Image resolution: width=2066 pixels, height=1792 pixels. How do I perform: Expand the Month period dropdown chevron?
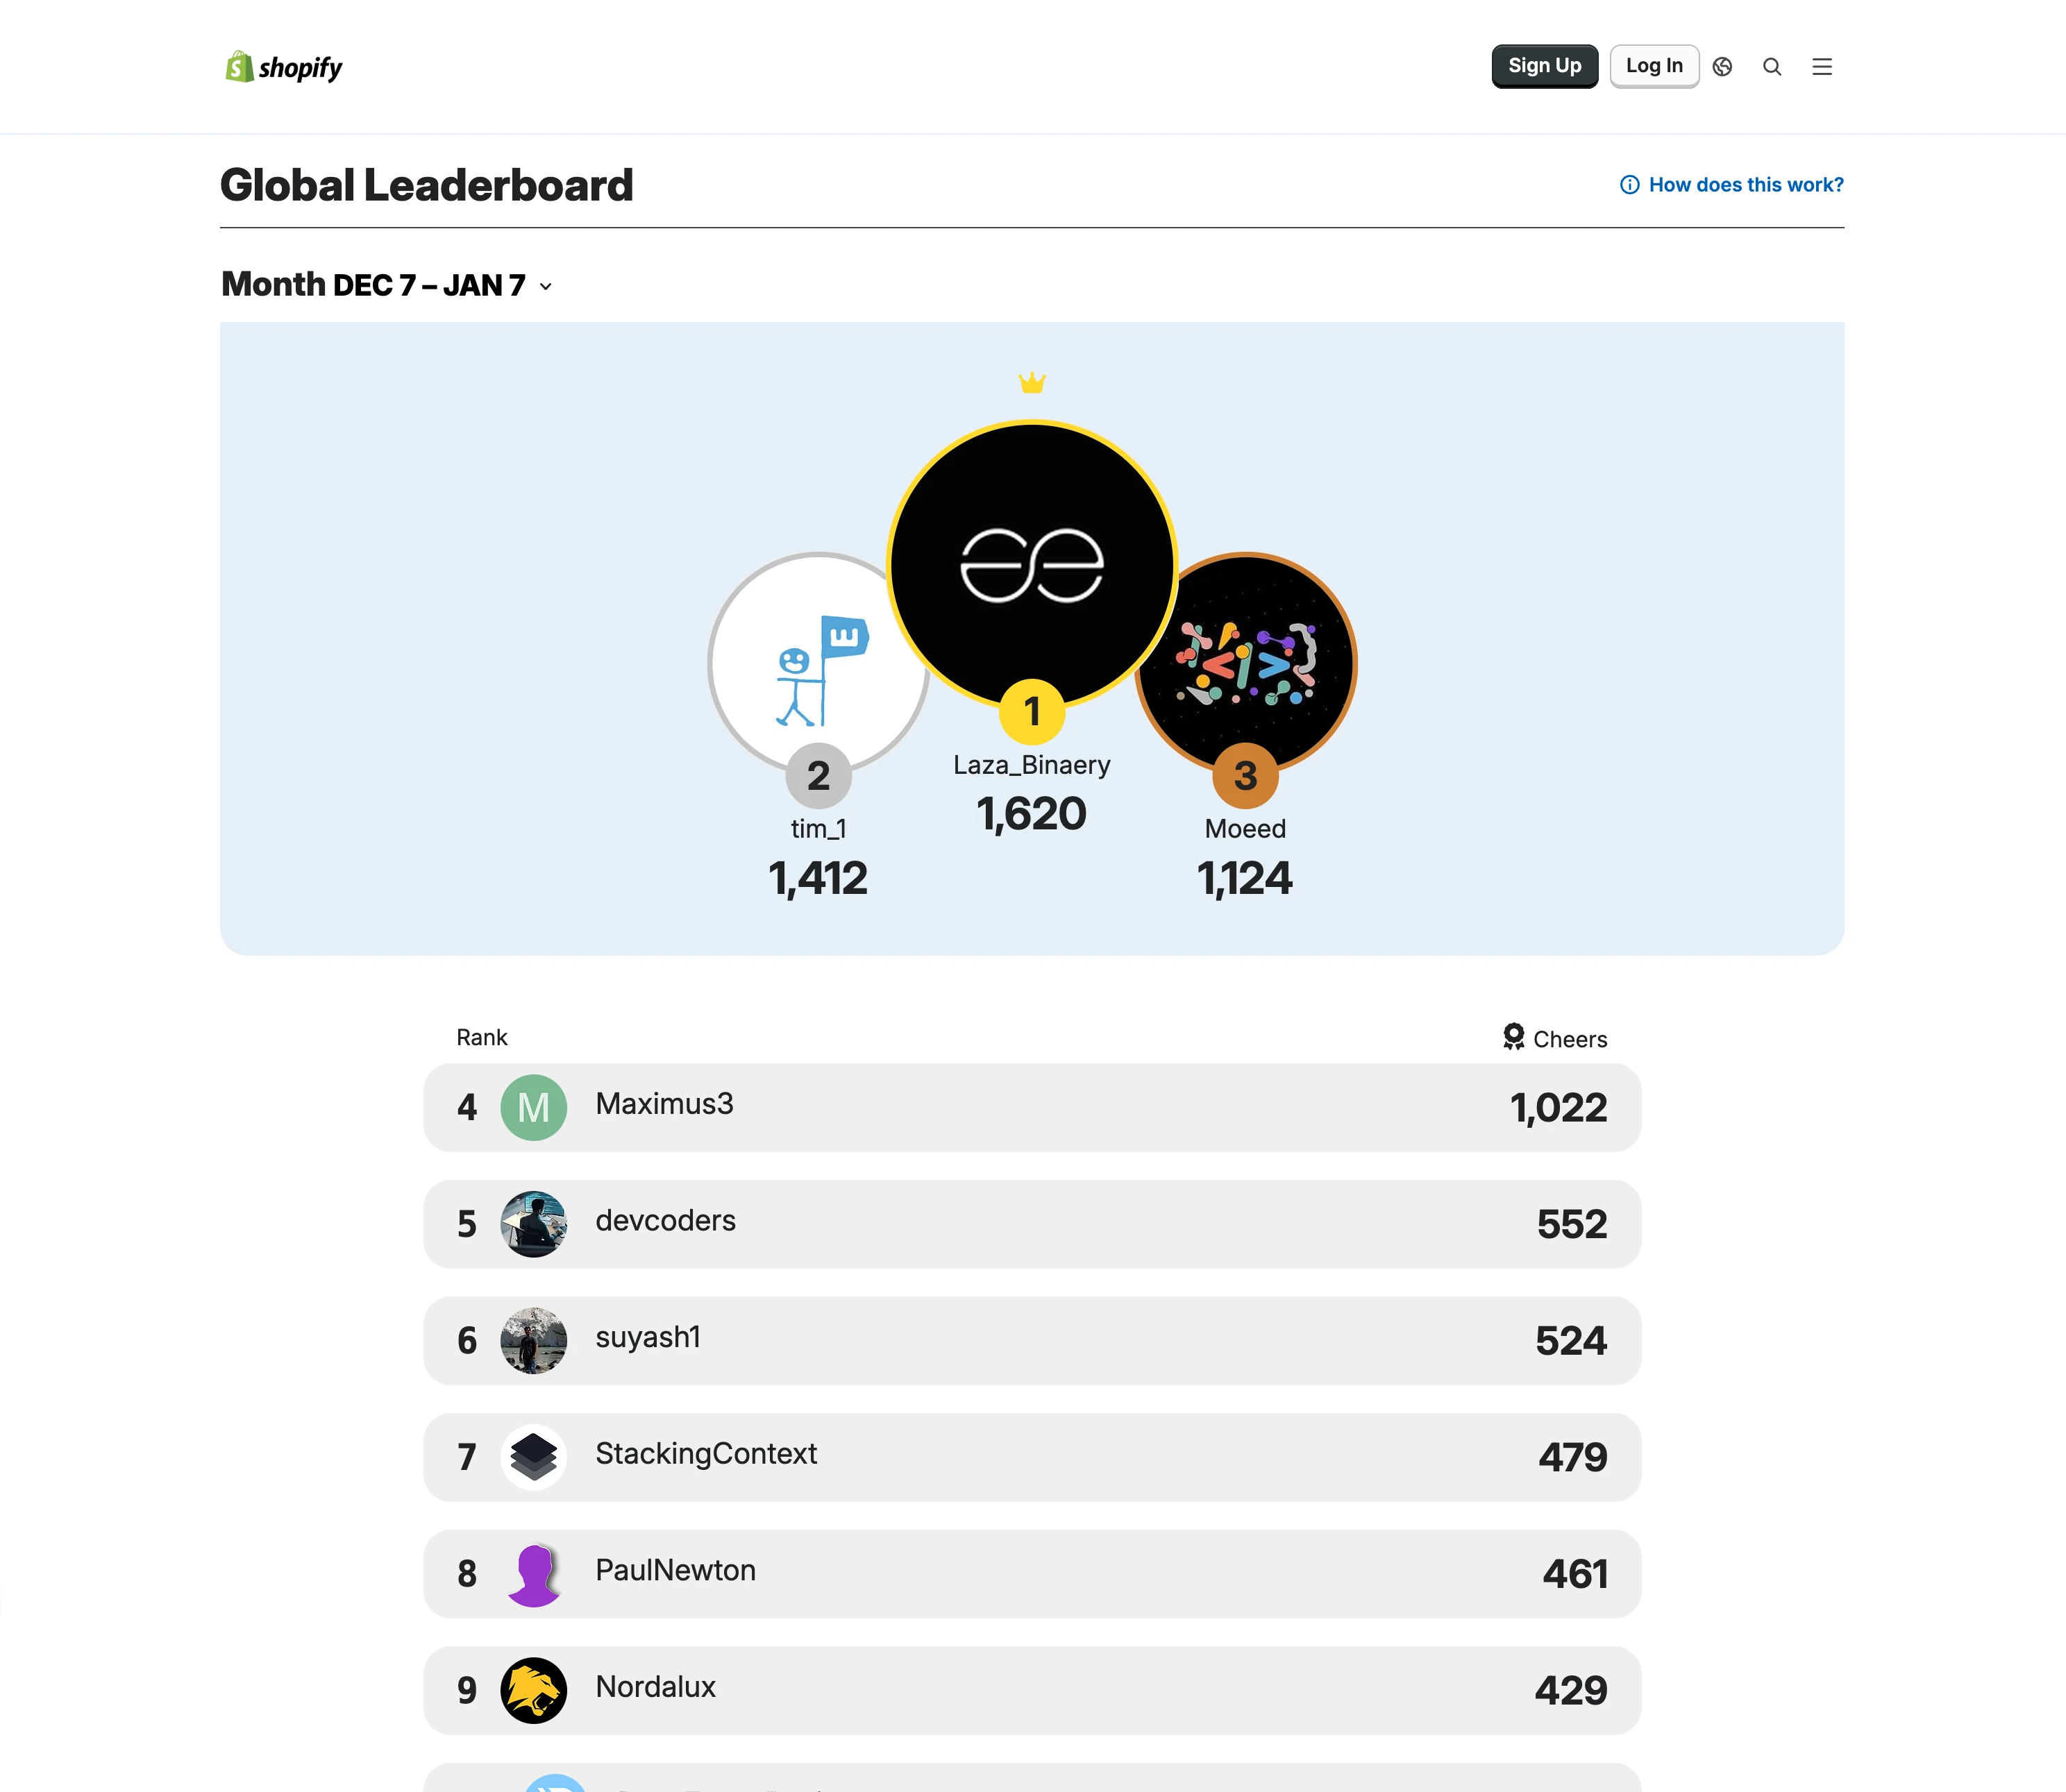click(x=546, y=287)
